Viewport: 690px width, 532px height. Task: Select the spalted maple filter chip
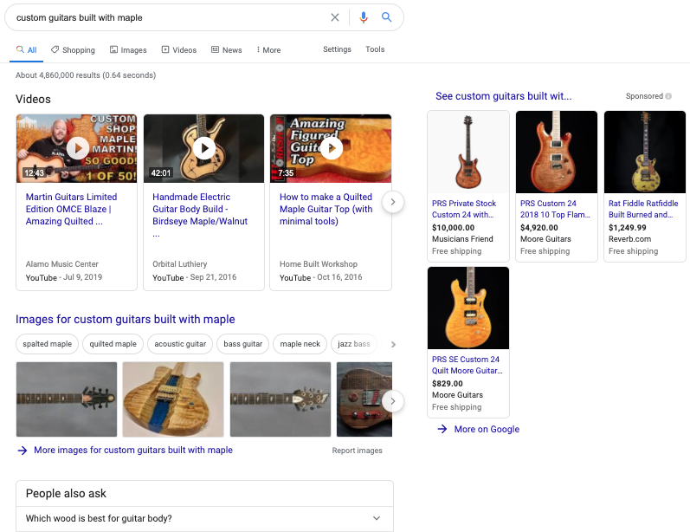(47, 344)
